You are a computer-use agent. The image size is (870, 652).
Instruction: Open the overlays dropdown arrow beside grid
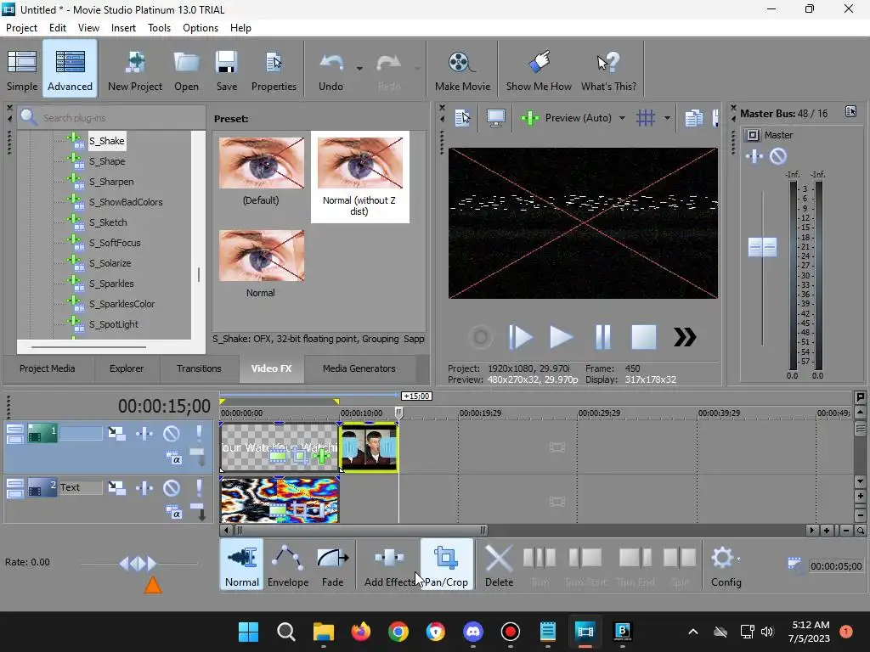pos(667,117)
